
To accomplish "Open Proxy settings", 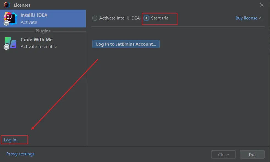I will pyautogui.click(x=20, y=154).
